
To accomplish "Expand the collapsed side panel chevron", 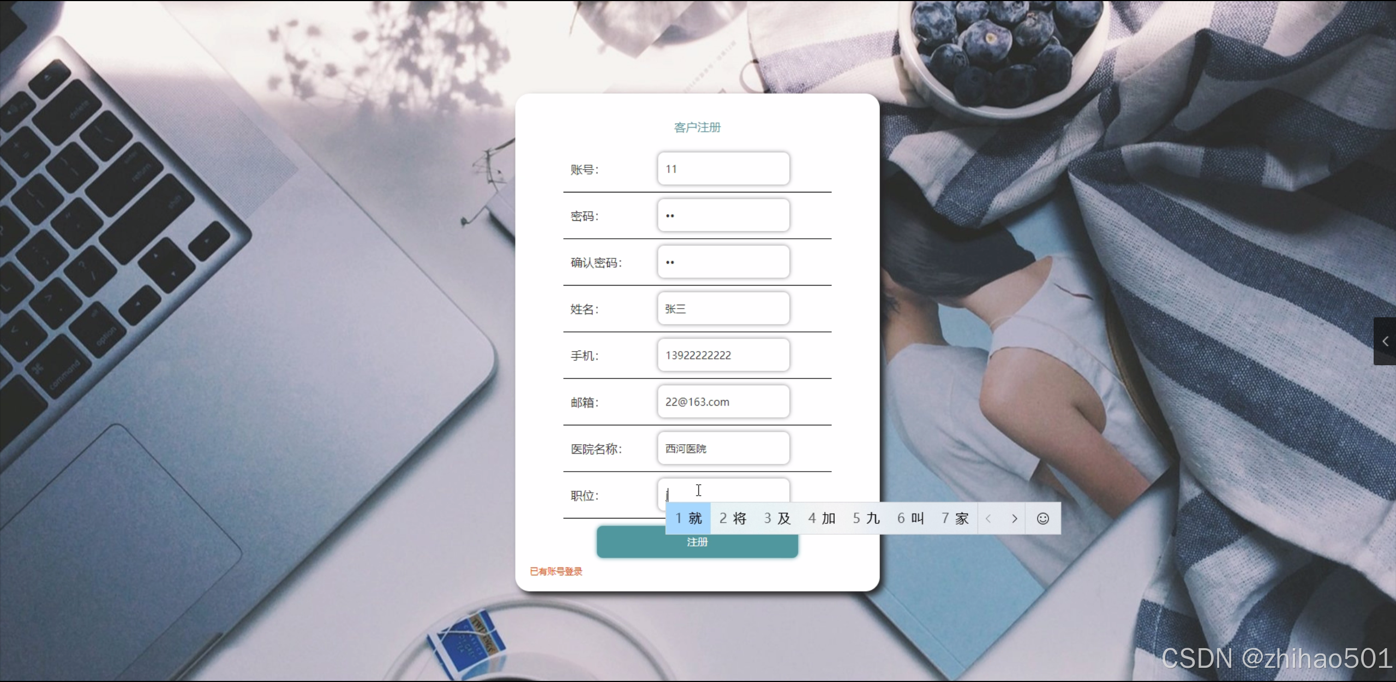I will (1385, 341).
